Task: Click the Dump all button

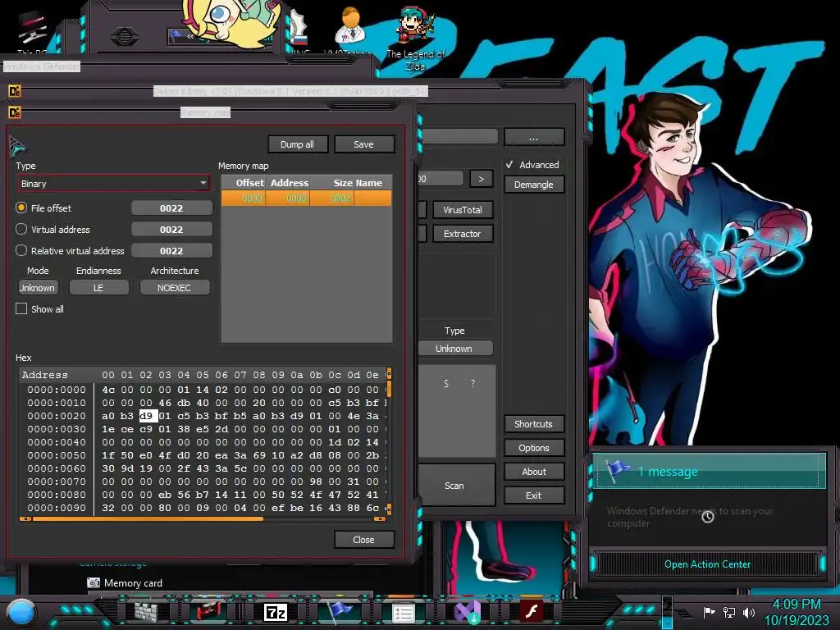Action: (297, 144)
